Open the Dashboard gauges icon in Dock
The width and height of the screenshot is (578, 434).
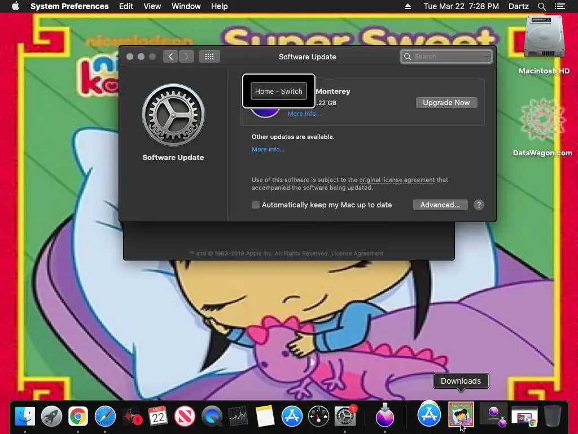tap(318, 416)
